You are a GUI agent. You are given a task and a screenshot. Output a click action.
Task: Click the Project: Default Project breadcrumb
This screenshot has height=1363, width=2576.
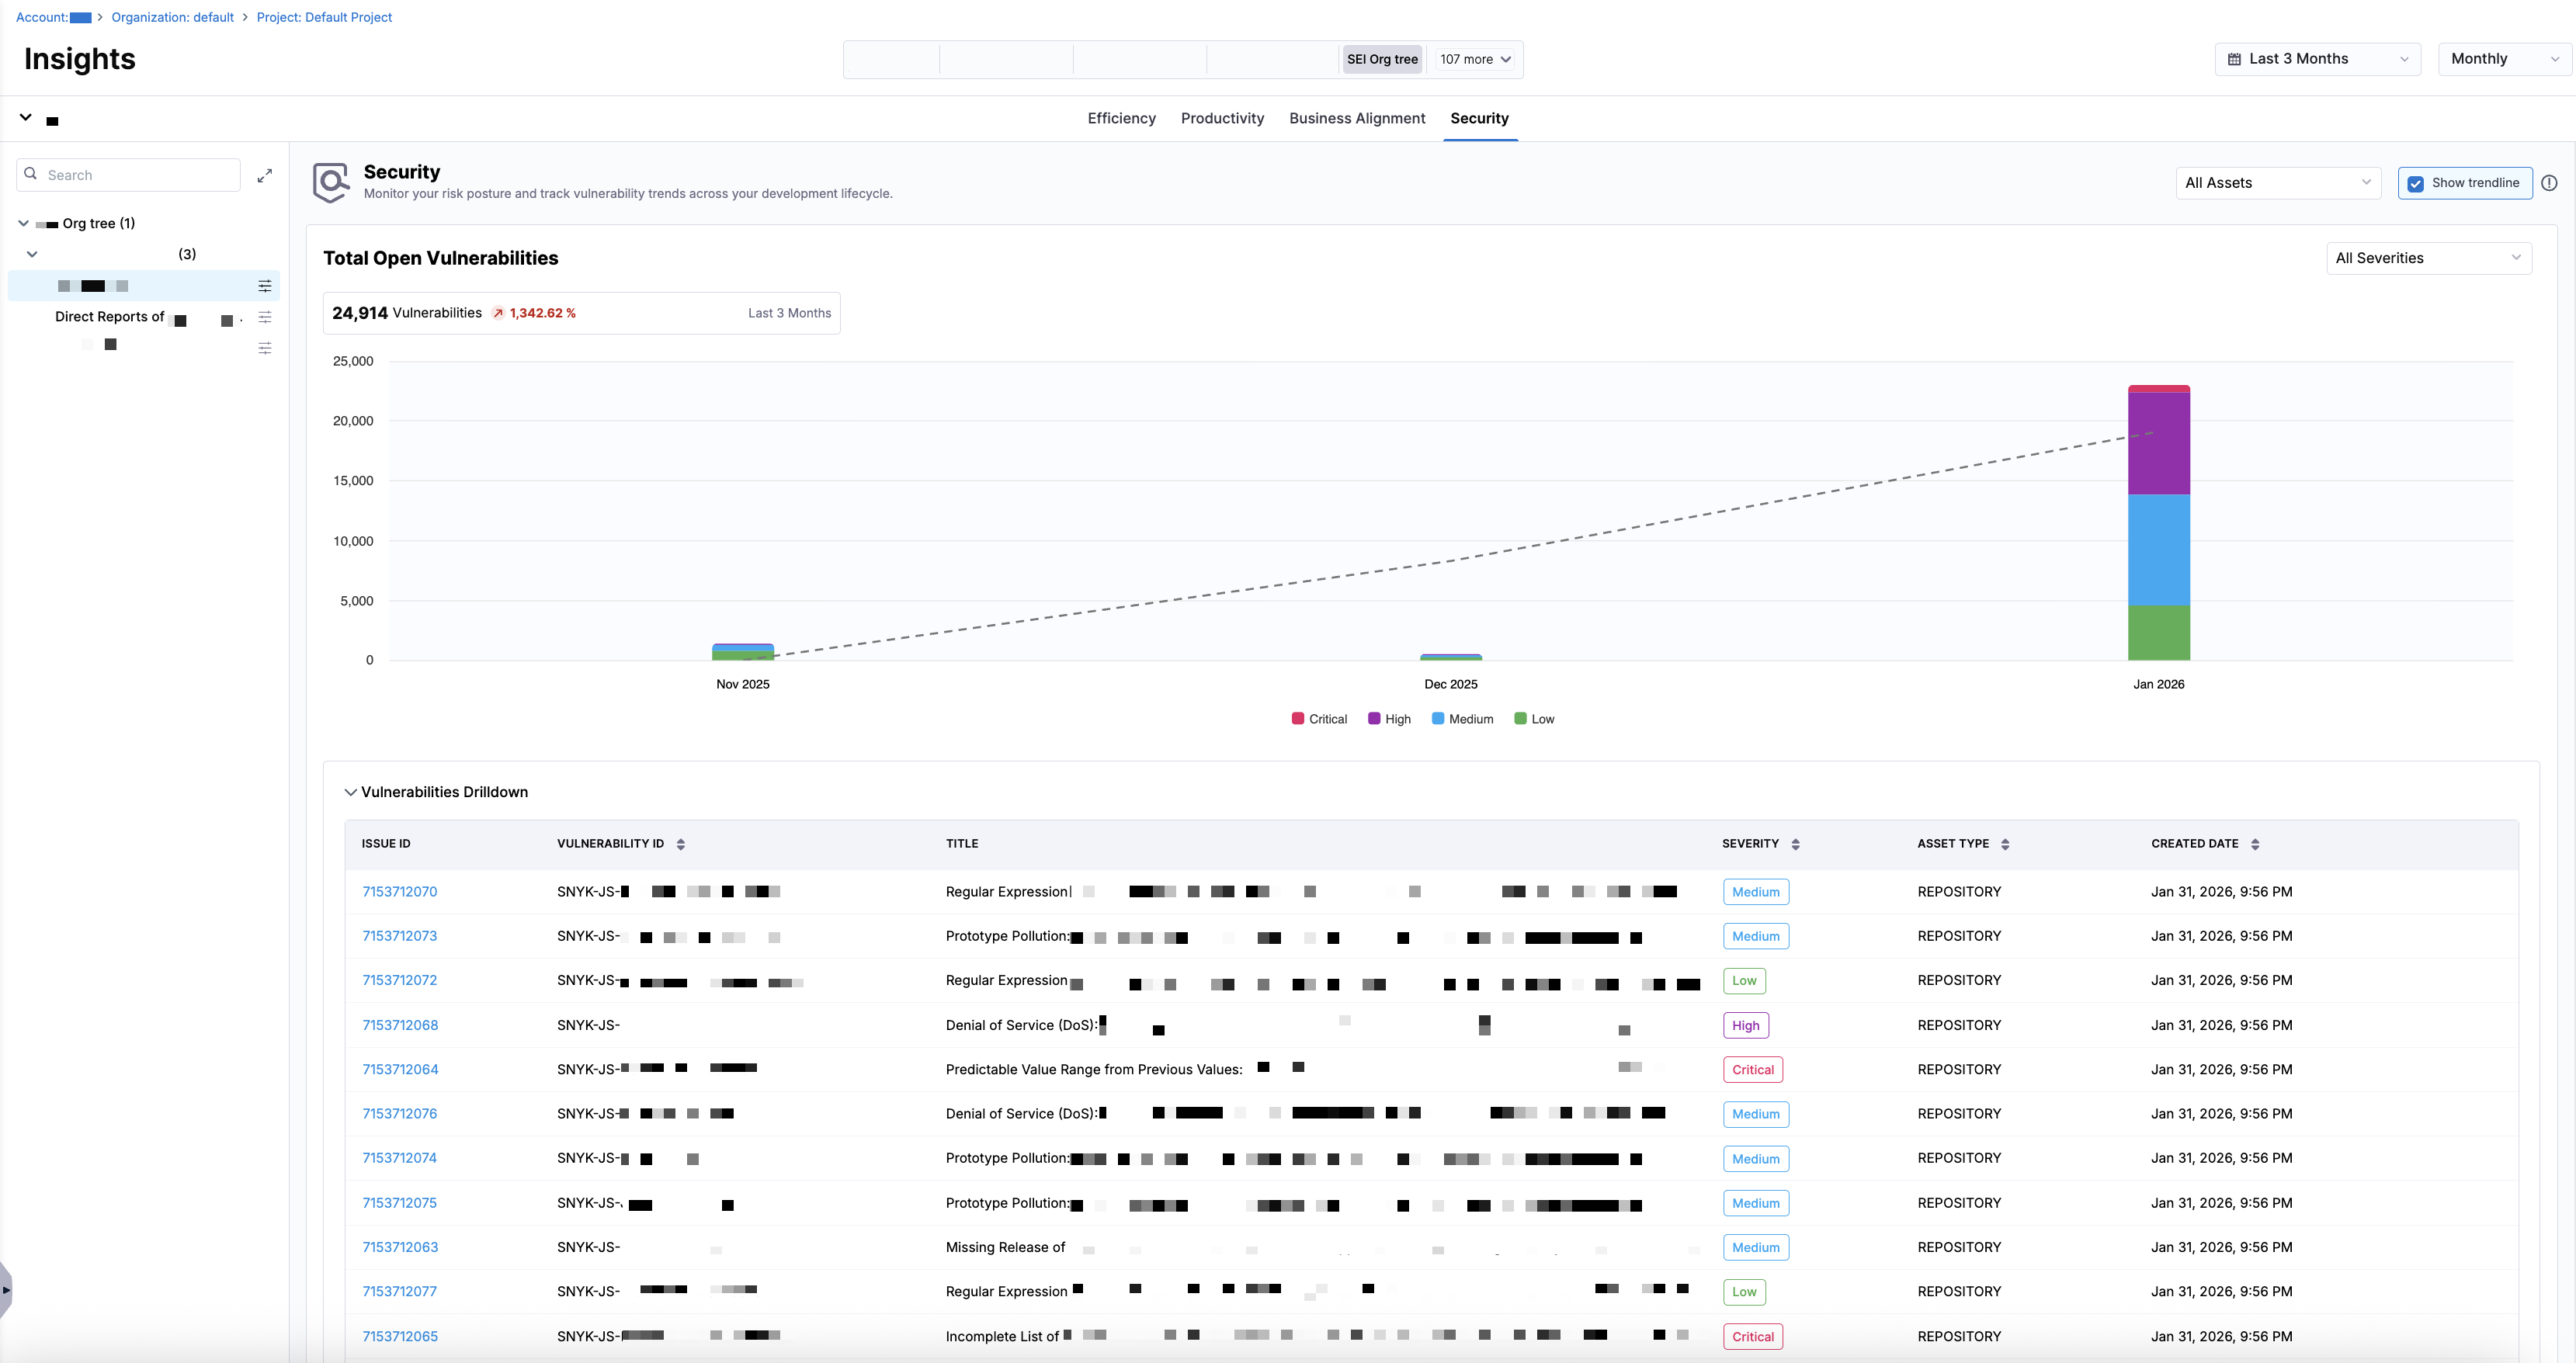point(324,17)
